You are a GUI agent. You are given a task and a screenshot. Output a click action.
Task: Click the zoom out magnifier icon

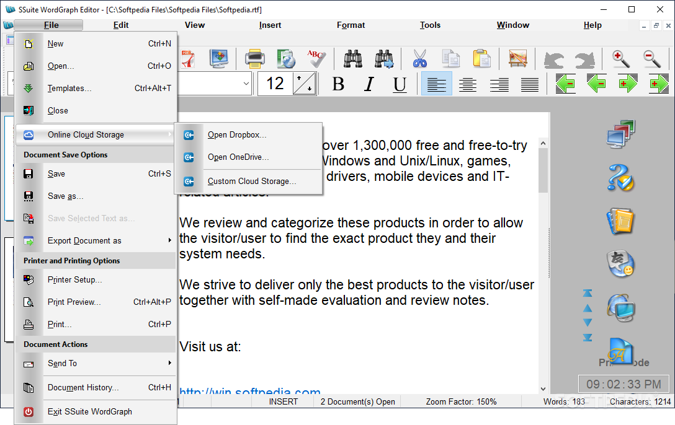pyautogui.click(x=652, y=59)
